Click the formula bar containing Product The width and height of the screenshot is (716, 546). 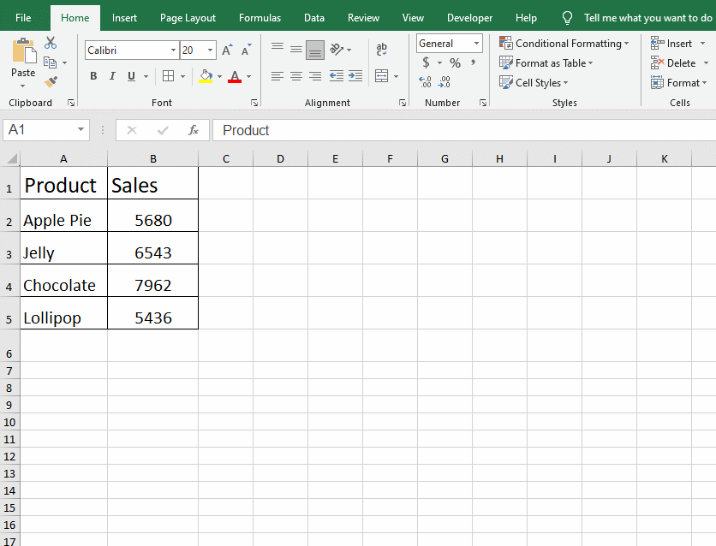[464, 130]
